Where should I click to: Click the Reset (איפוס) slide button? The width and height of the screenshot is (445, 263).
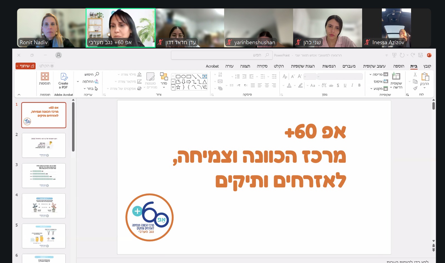[381, 81]
